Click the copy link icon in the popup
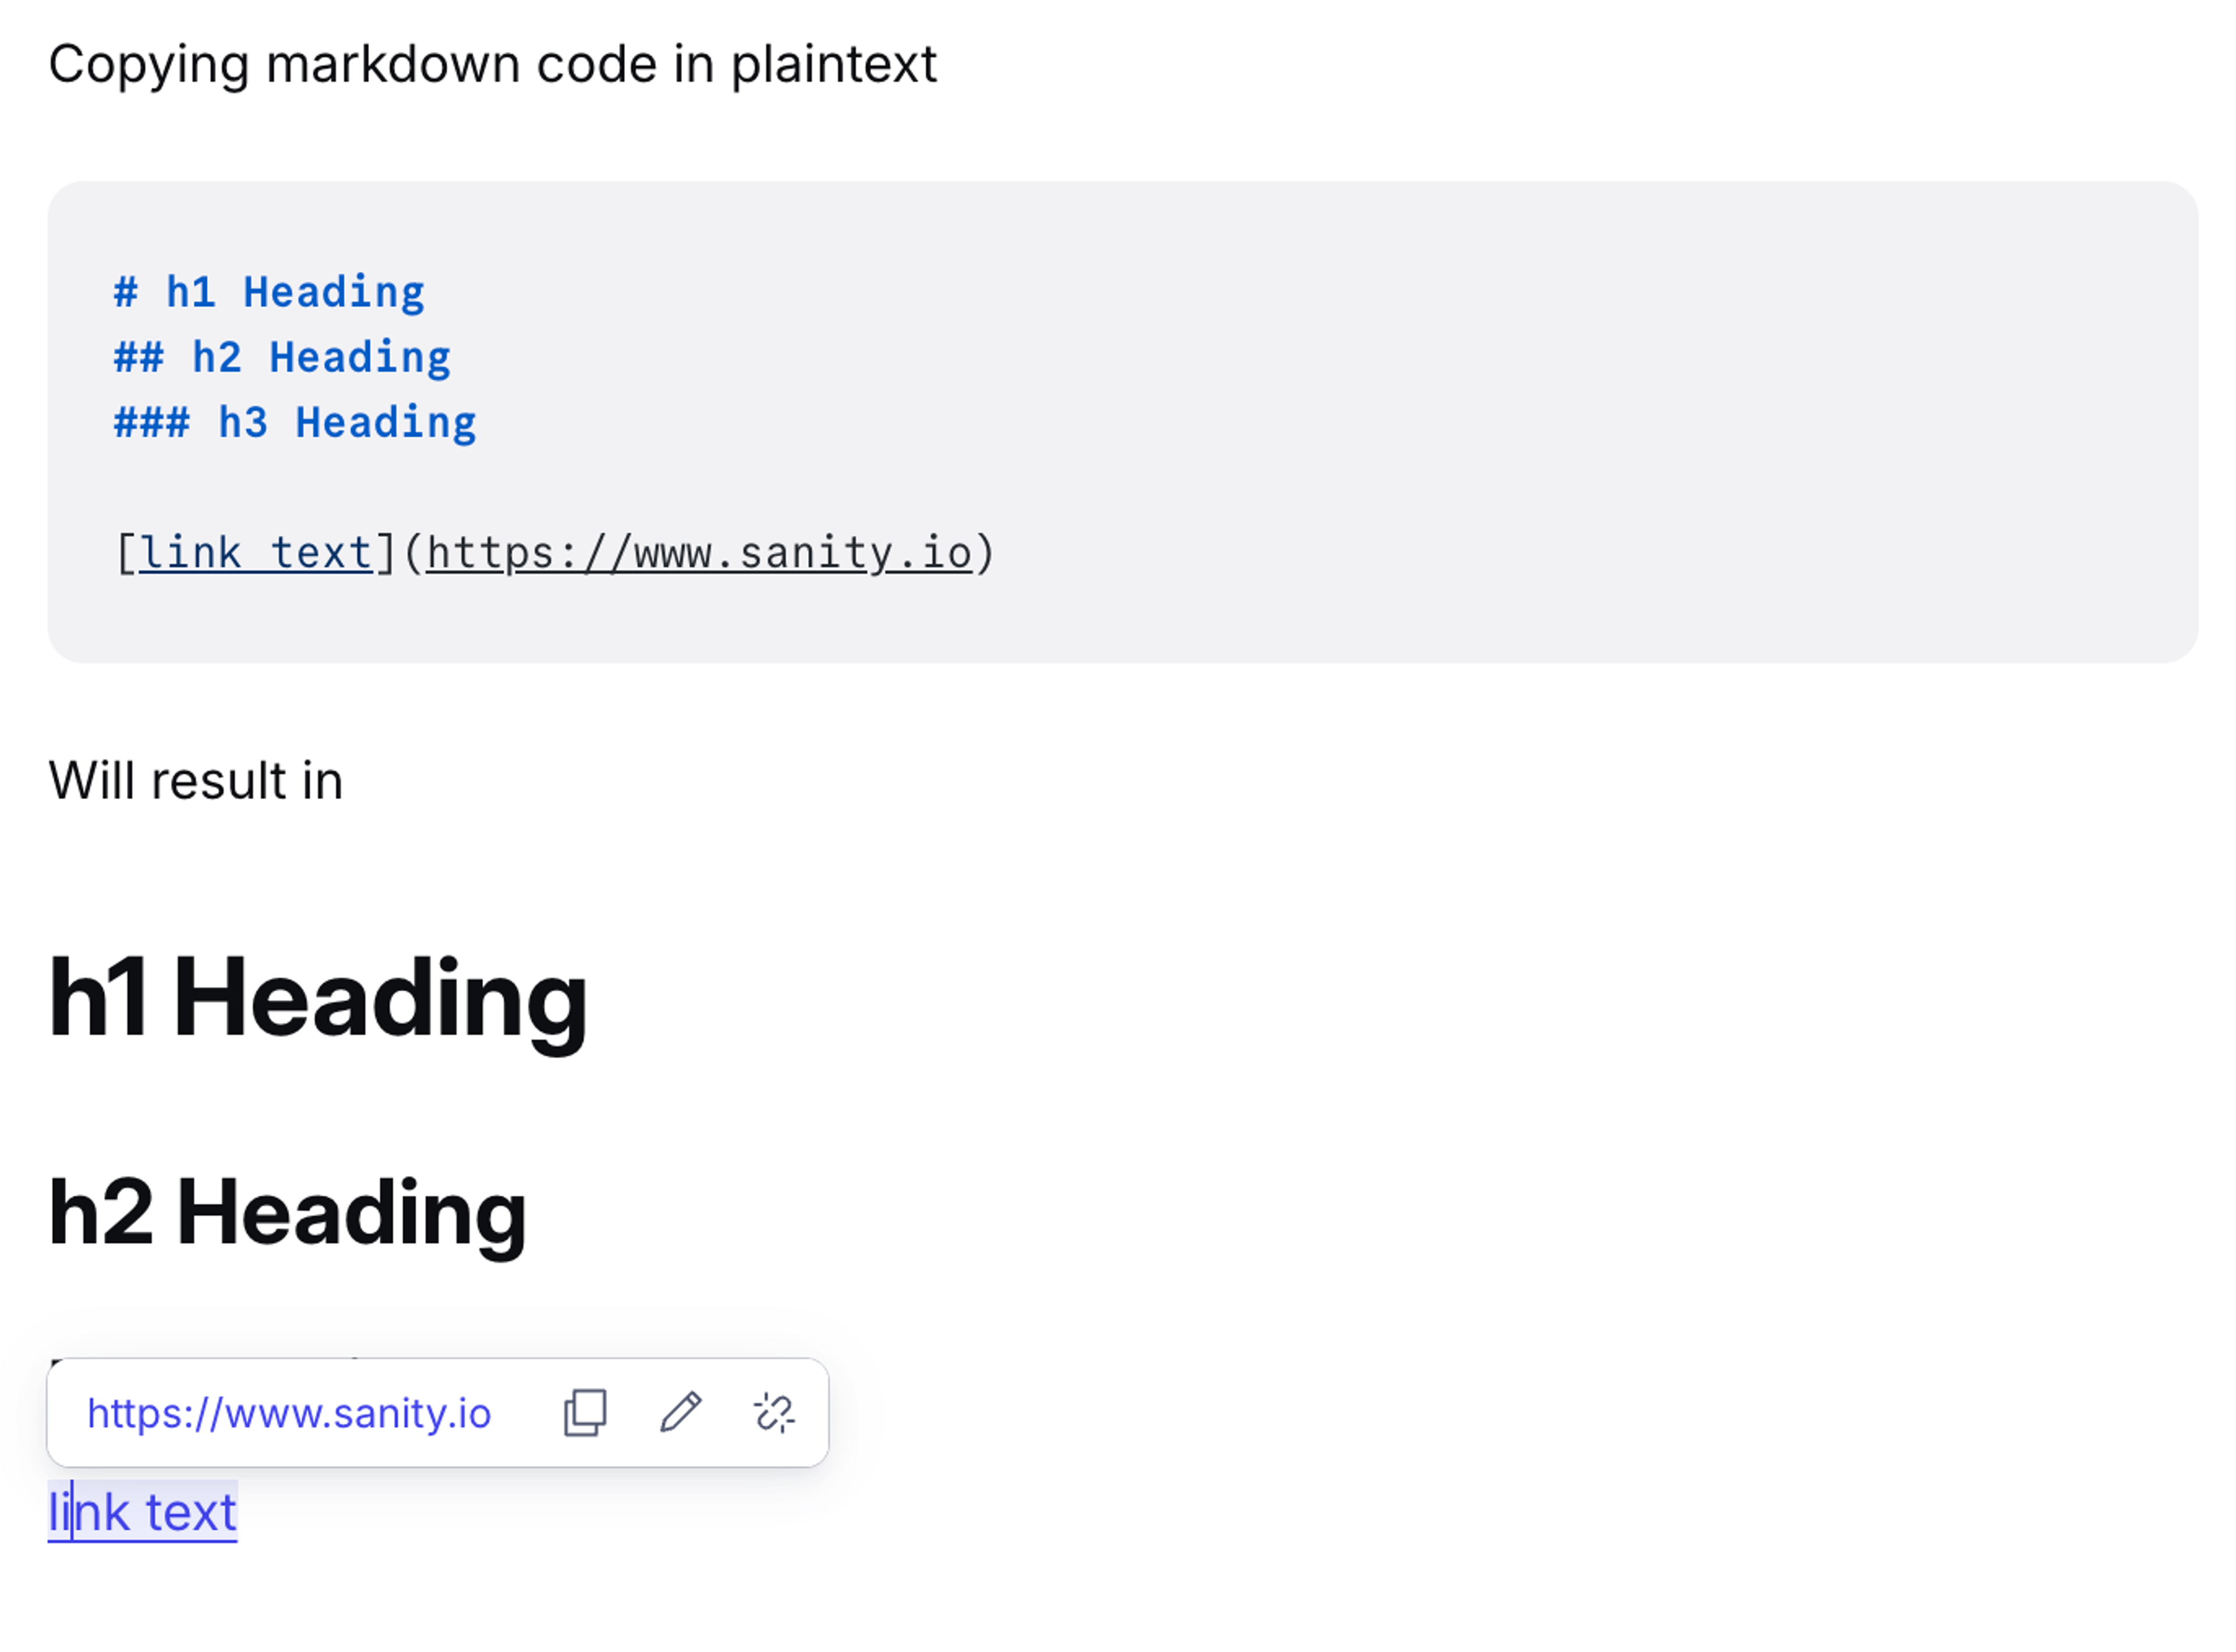The width and height of the screenshot is (2236, 1652). coord(585,1413)
